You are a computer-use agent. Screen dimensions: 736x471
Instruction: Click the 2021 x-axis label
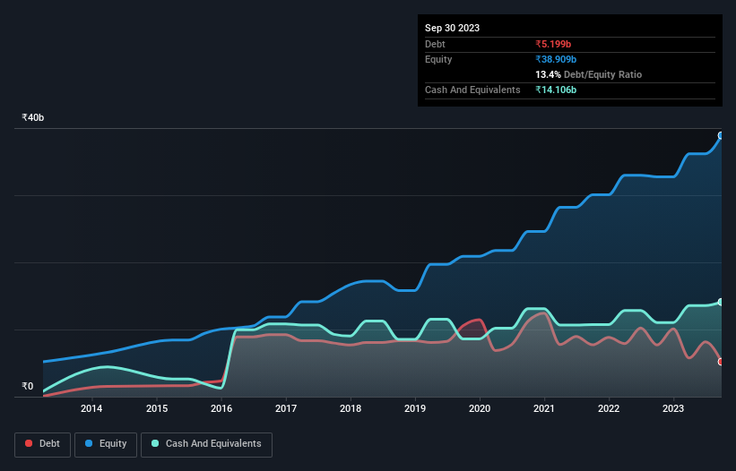point(544,408)
